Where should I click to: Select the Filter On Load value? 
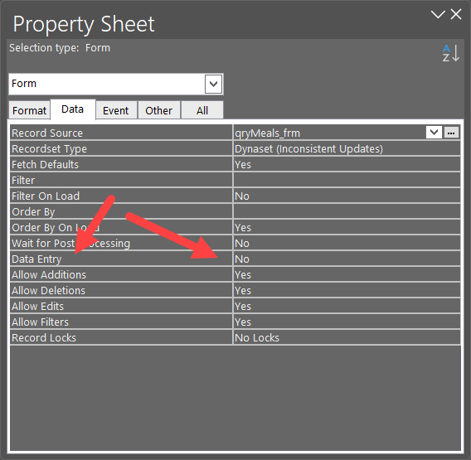tap(347, 196)
